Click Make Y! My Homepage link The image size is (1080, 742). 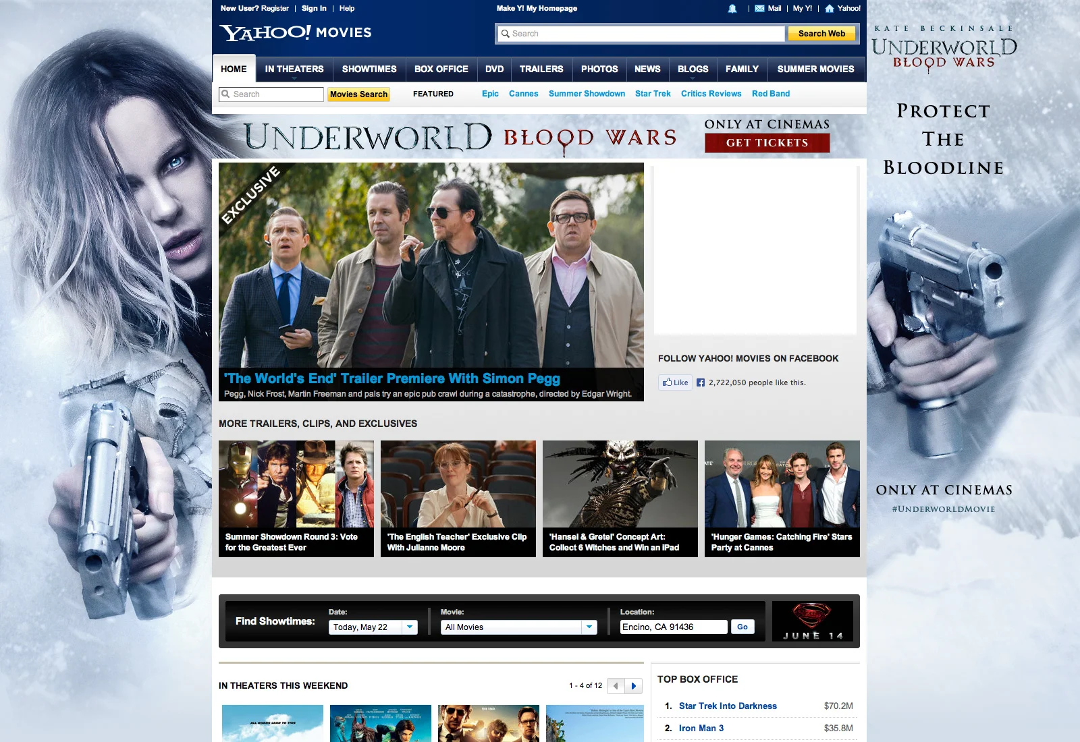click(537, 9)
